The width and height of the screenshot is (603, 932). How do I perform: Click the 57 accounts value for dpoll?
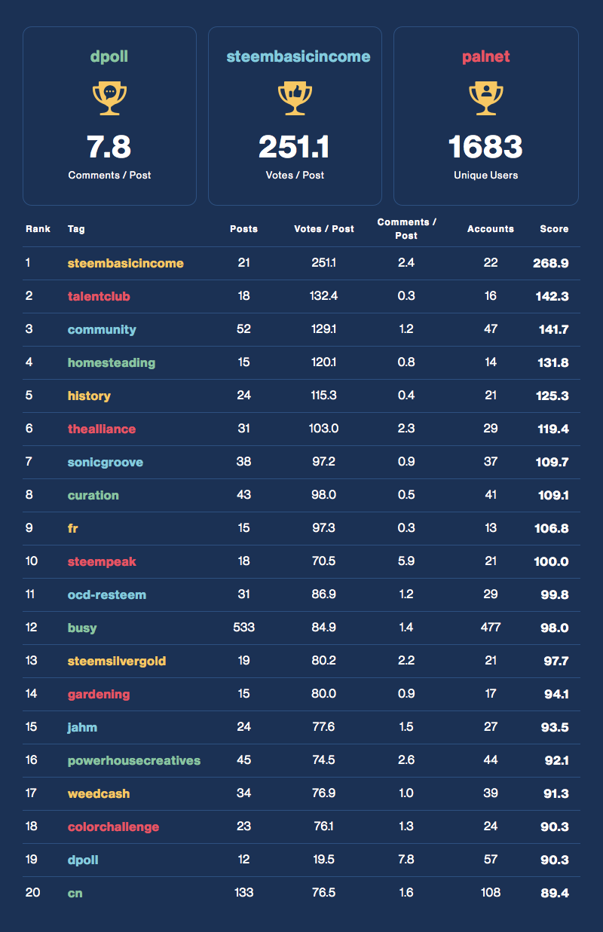click(491, 860)
